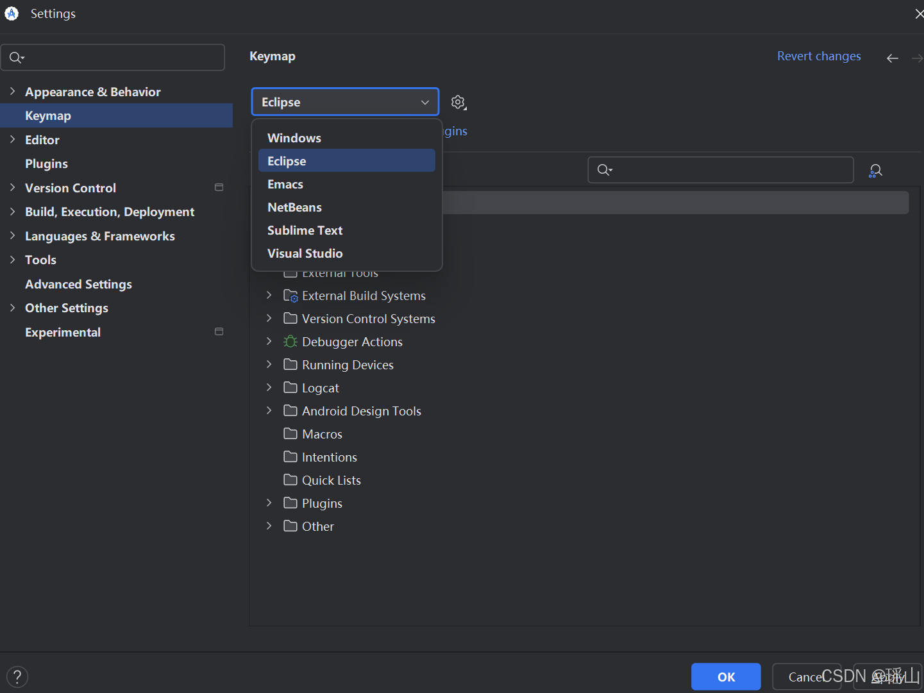Open keymap gear options icon
Viewport: 924px width, 693px height.
(x=458, y=103)
